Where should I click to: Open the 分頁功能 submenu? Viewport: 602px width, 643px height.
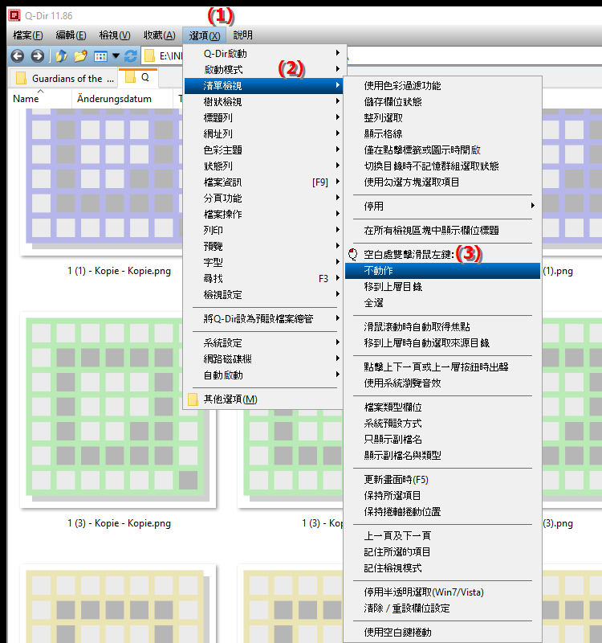click(263, 198)
